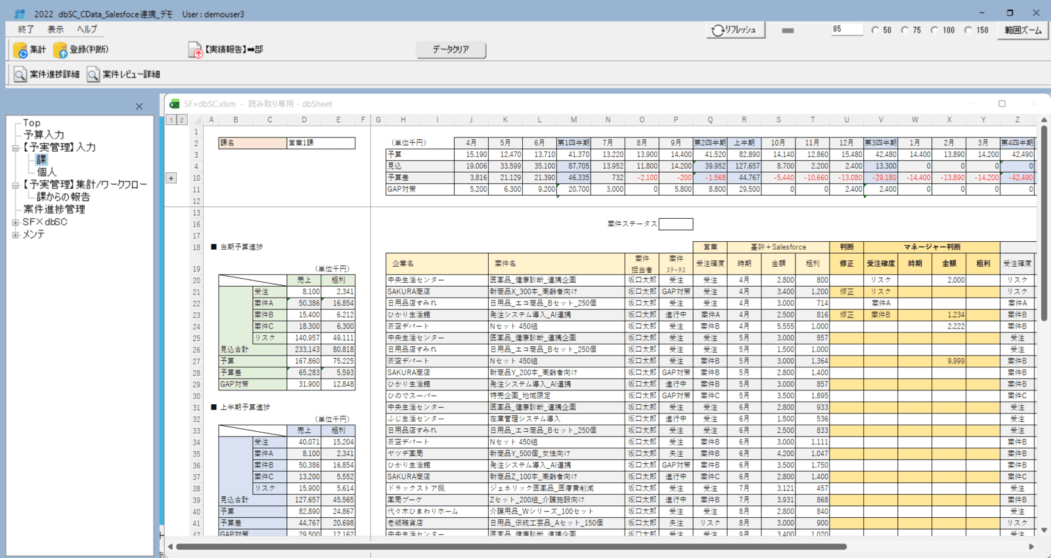Screen dimensions: 1051x558
Task: Click the リフレッシュ circular arrows icon
Action: pos(718,30)
